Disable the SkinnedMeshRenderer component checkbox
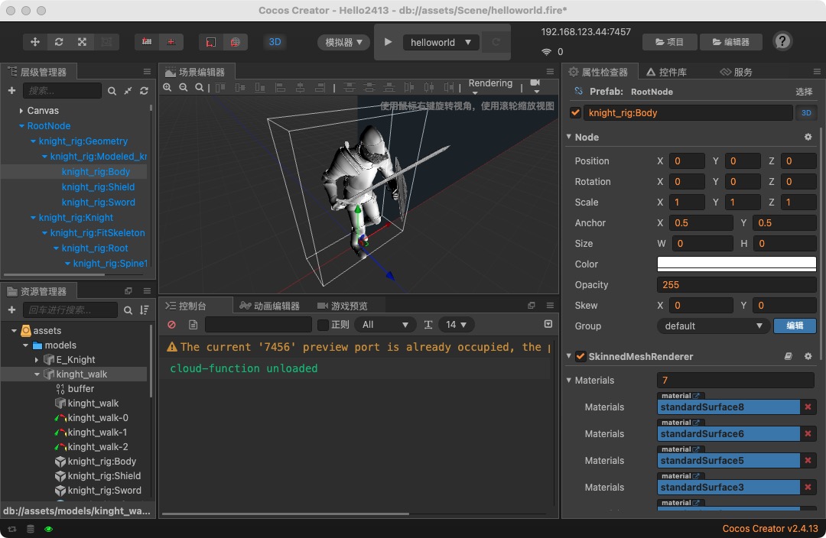This screenshot has height=538, width=826. (580, 357)
